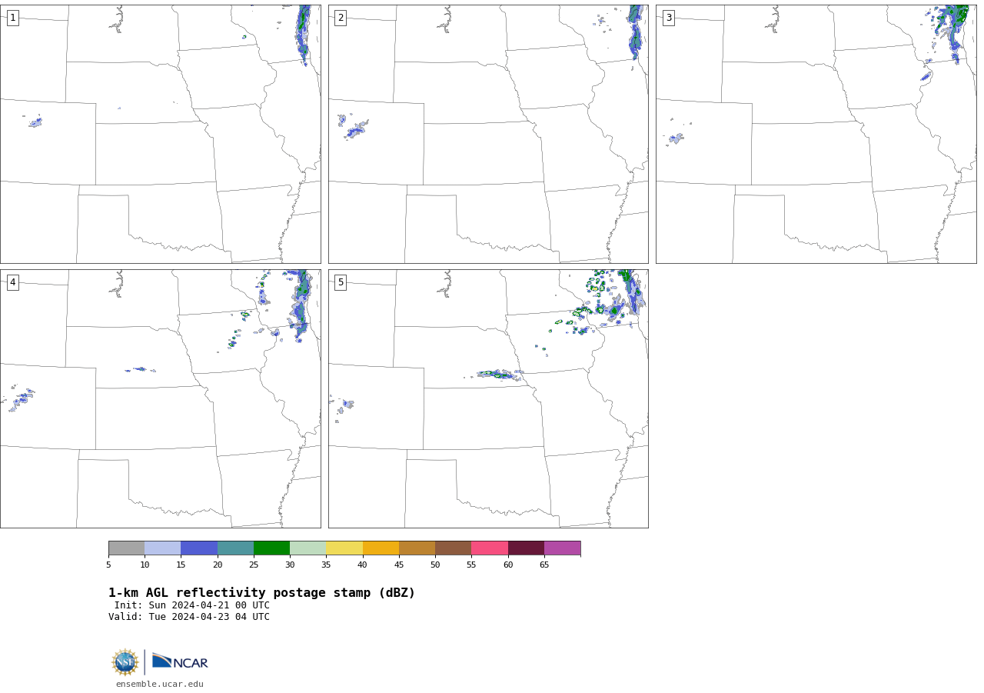
Task: Click the dark green 25-30 dBZ swatch
Action: tap(271, 548)
